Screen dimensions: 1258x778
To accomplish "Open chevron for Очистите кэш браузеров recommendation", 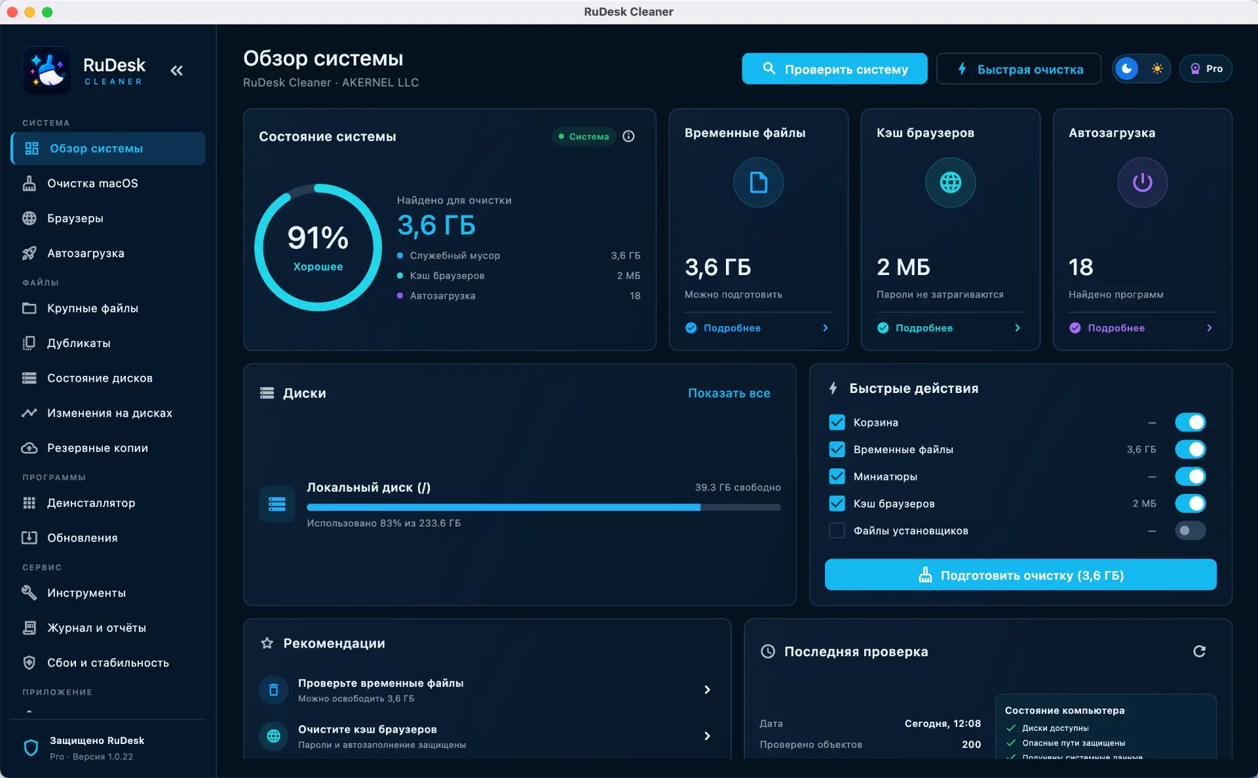I will [x=707, y=736].
